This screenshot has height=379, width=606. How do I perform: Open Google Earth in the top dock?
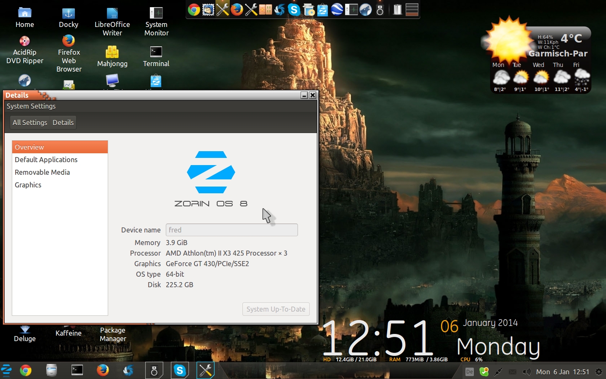tap(337, 9)
